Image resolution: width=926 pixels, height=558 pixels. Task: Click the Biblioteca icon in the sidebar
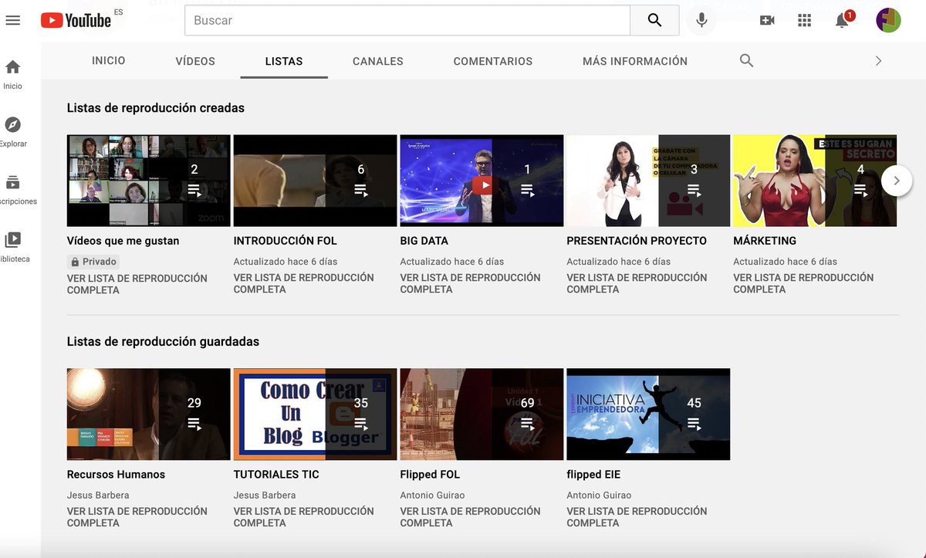12,238
